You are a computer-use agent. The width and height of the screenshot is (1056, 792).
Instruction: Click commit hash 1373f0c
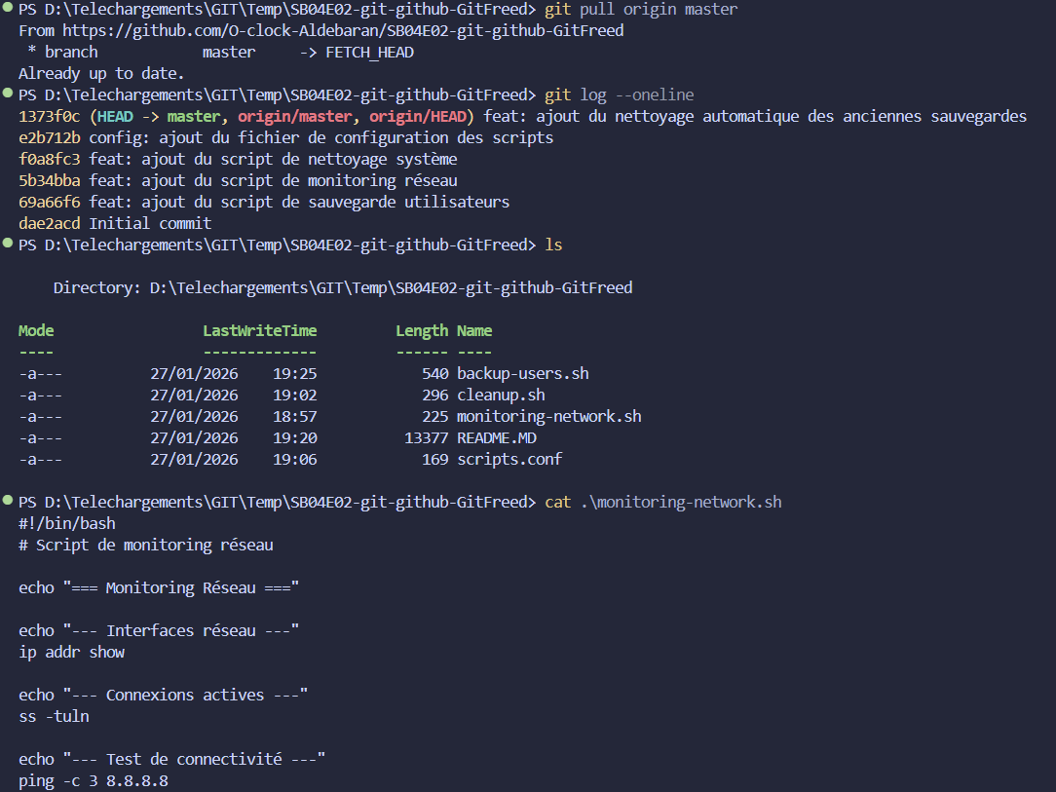[49, 116]
